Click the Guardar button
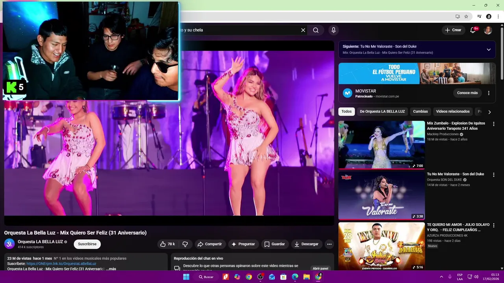Screen dimensions: 504x283 coord(274,244)
